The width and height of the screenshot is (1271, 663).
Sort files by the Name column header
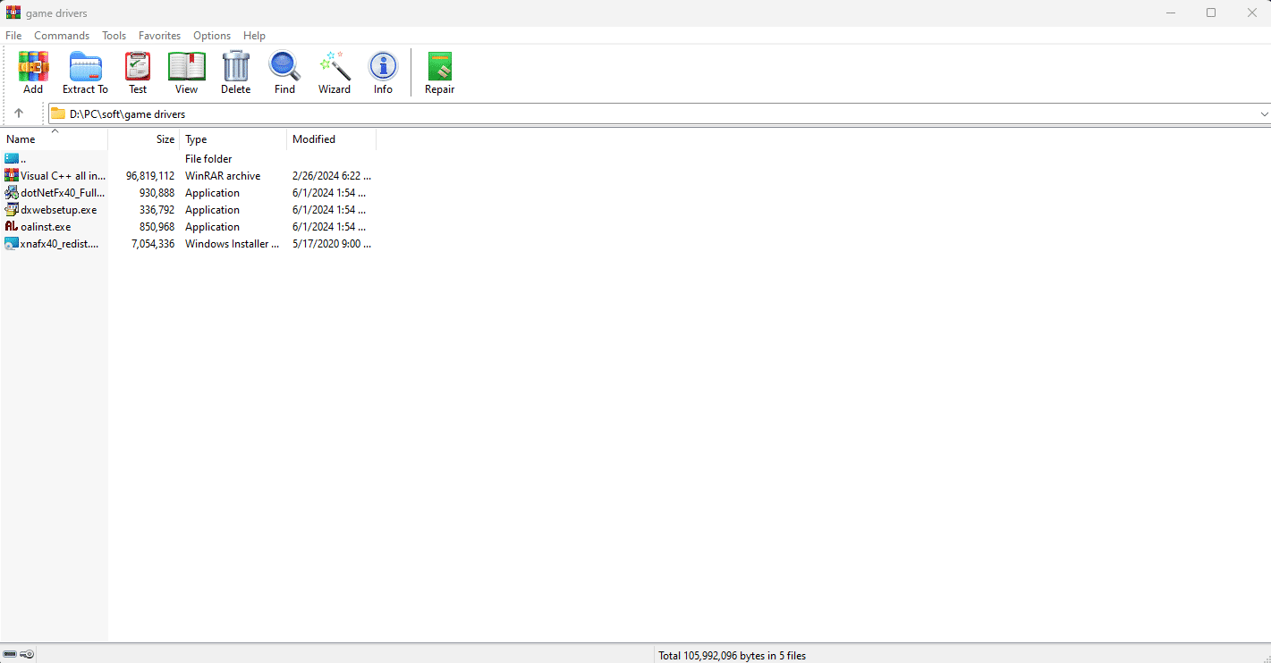click(20, 139)
